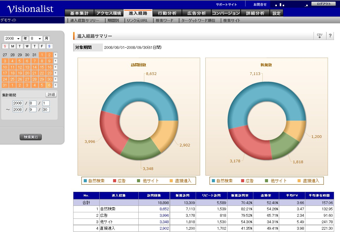
Task: Toggle 自然検索 series in the 訪問回数 legend
Action: [94, 181]
